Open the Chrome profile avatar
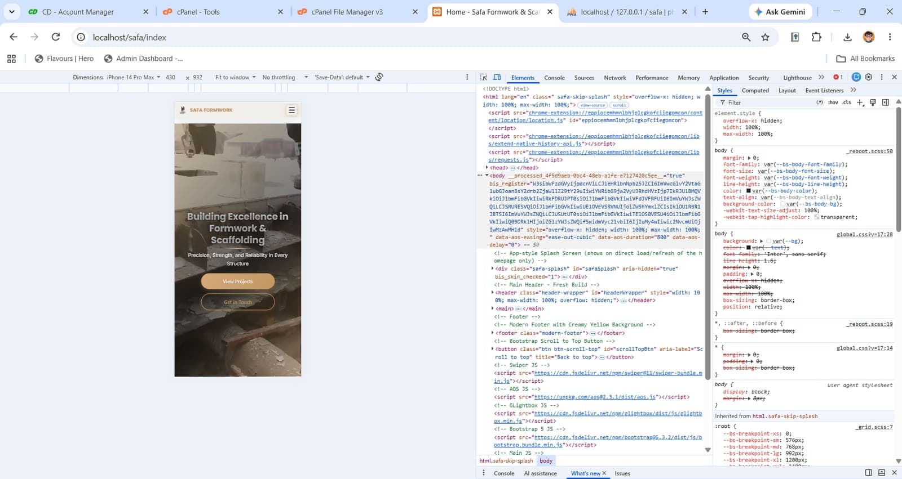 point(869,37)
